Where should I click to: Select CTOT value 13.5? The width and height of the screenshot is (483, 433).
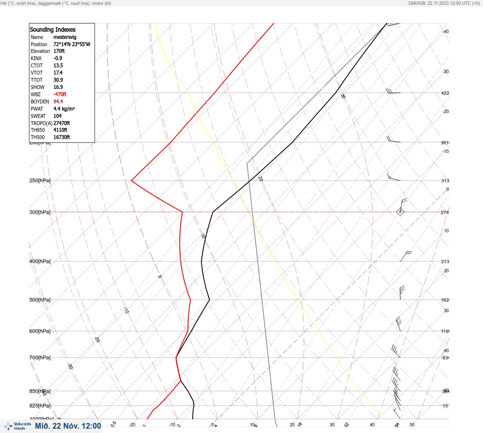click(x=58, y=65)
